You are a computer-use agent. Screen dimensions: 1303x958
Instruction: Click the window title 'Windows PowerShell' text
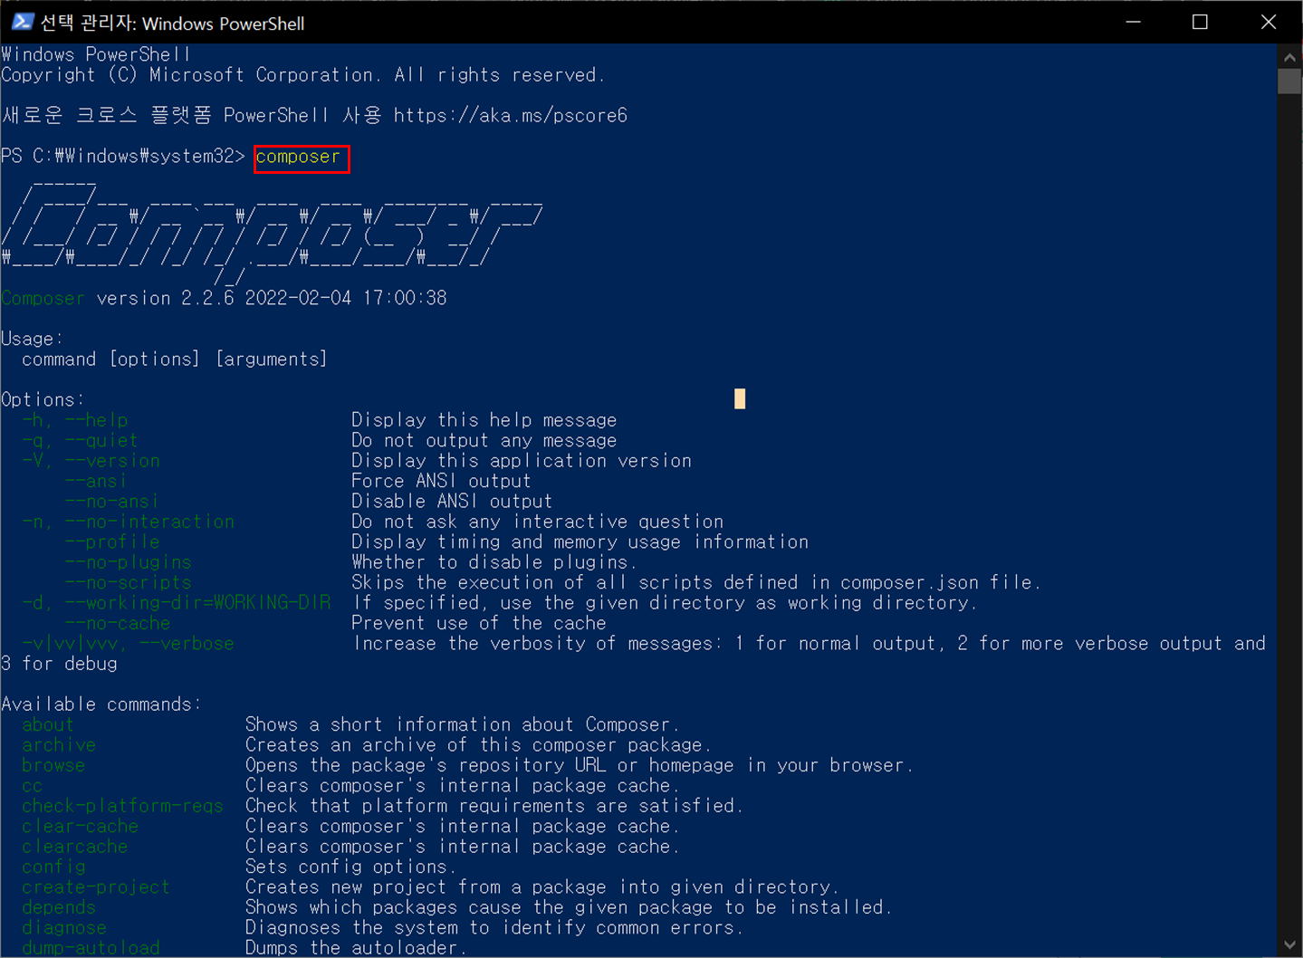223,24
